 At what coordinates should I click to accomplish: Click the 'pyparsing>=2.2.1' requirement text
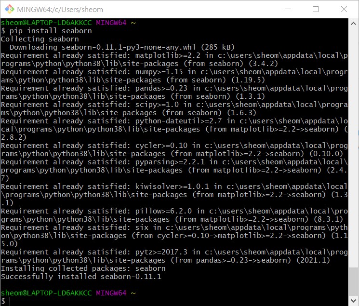[x=170, y=162]
